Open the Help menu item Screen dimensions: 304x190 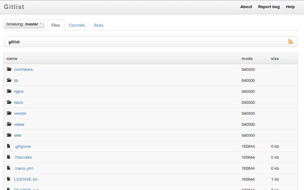(x=290, y=7)
